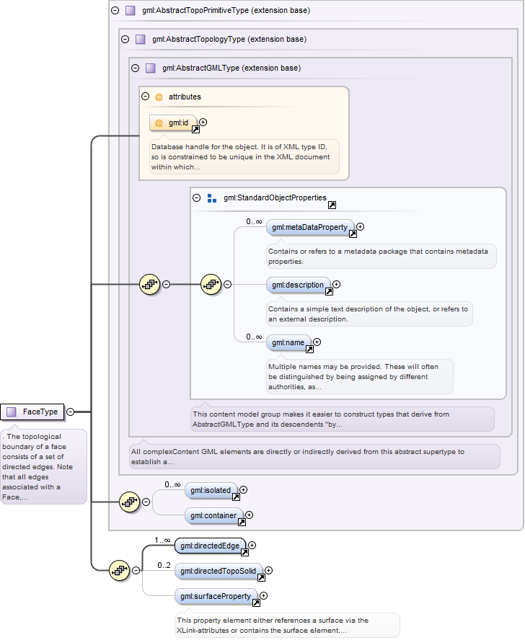The image size is (525, 640).
Task: Follow reference arrow on gml:isolated
Action: pyautogui.click(x=236, y=497)
